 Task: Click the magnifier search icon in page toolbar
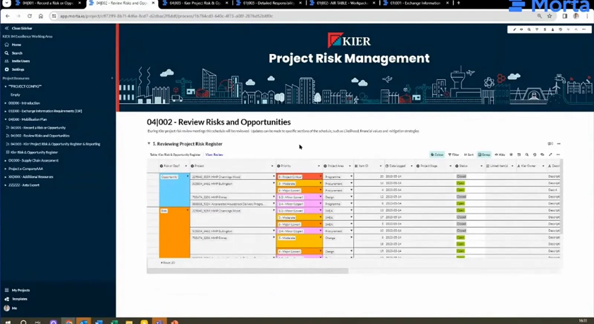tap(529, 29)
